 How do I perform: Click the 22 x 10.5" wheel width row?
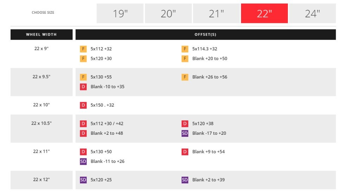[x=42, y=124]
